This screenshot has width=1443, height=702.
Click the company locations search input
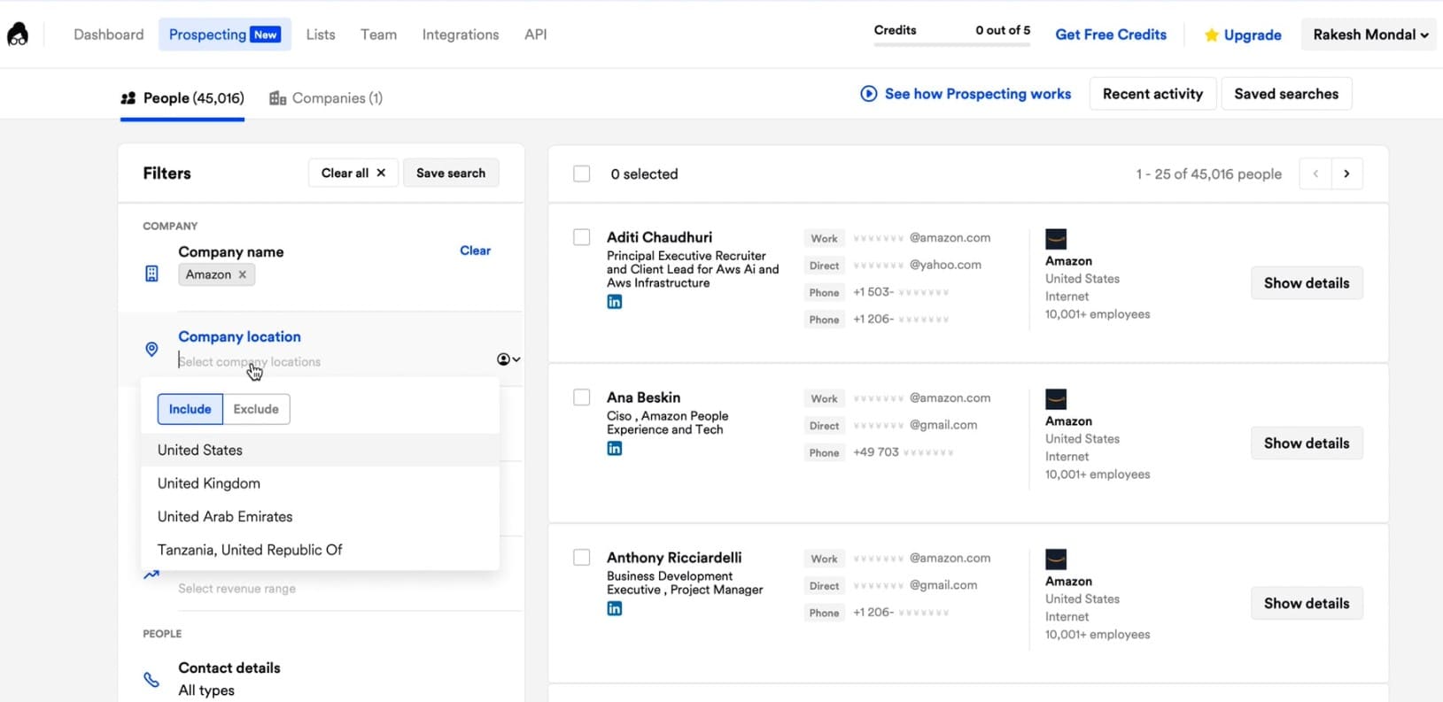click(335, 362)
